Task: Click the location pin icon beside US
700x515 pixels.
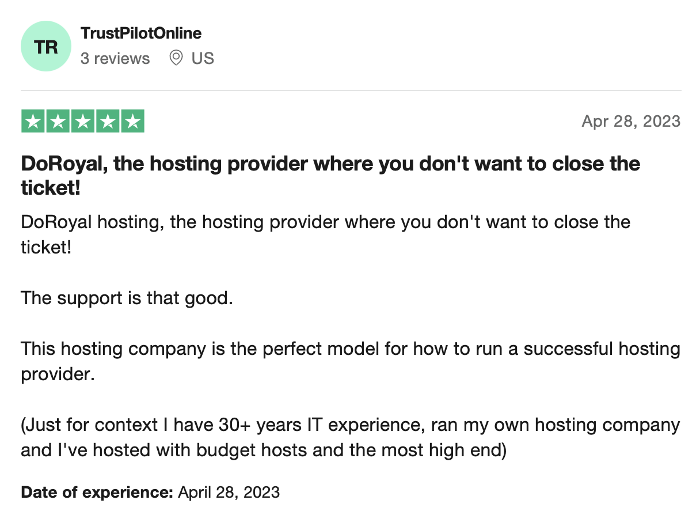Action: pyautogui.click(x=176, y=58)
